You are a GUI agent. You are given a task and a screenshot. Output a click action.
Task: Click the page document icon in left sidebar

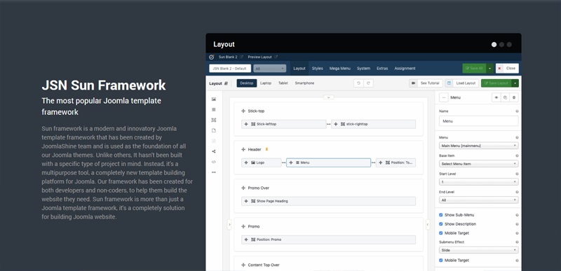214,130
